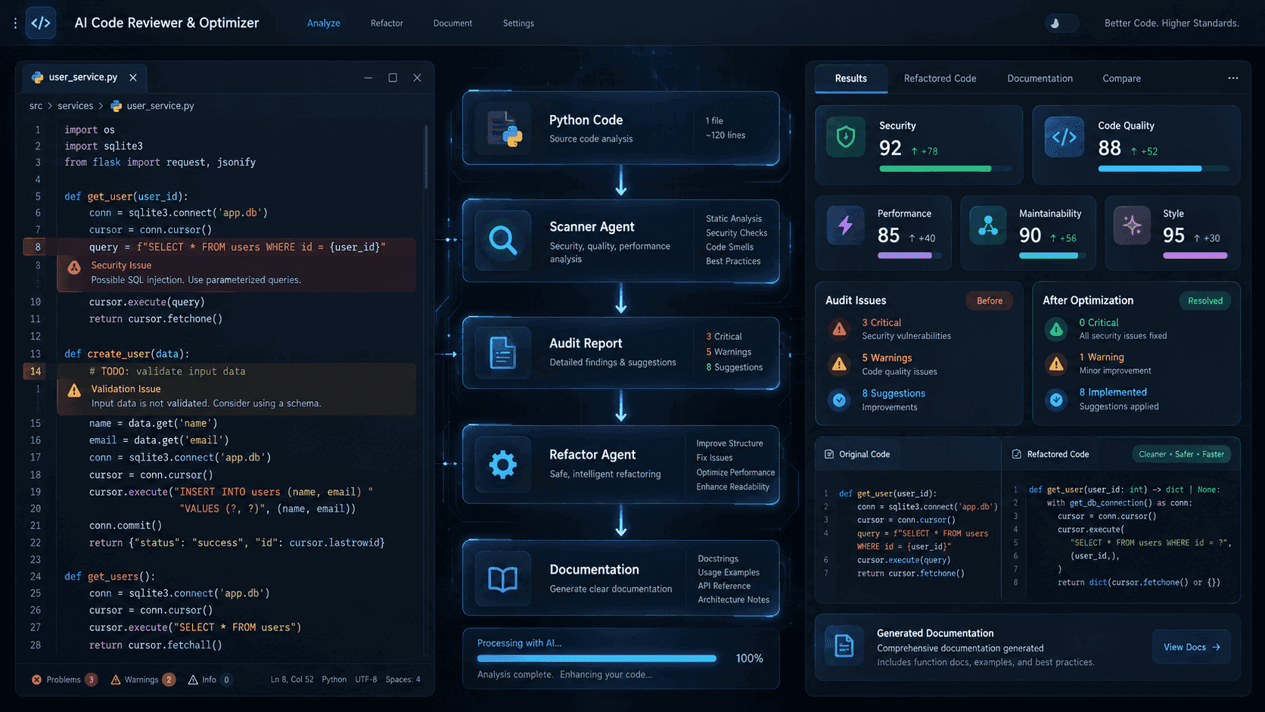Click the View Docs button
Screen dimensions: 1265x712
[1192, 647]
